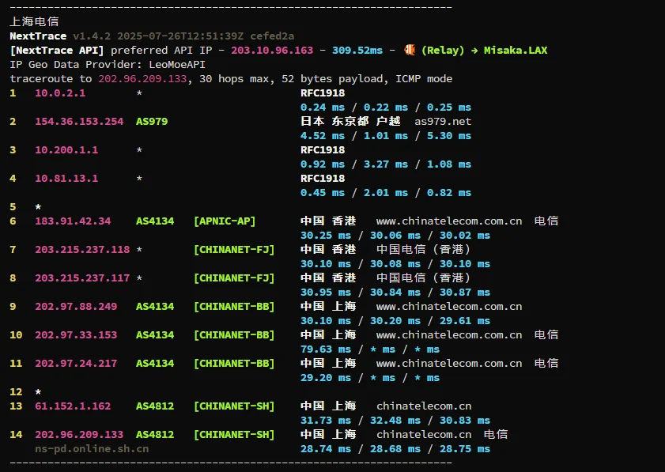Click the Misaka.LAX relay name

pos(516,50)
